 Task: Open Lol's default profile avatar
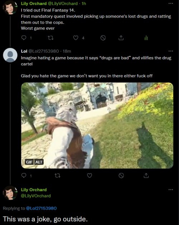pyautogui.click(x=10, y=55)
